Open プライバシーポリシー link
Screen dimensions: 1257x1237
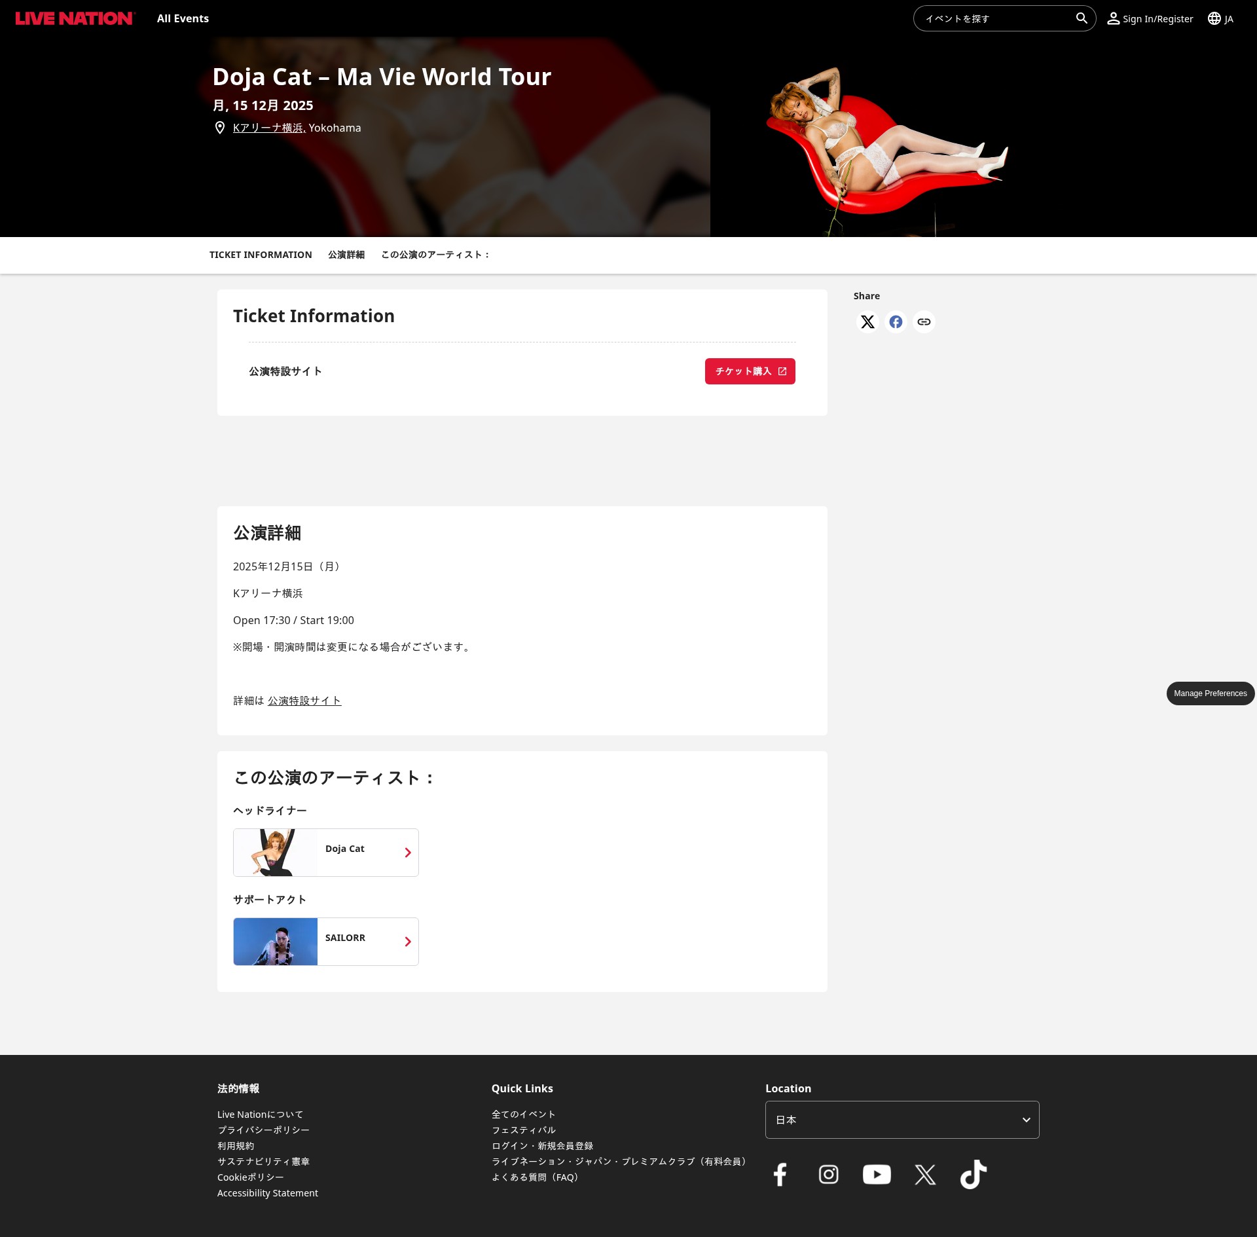[263, 1130]
